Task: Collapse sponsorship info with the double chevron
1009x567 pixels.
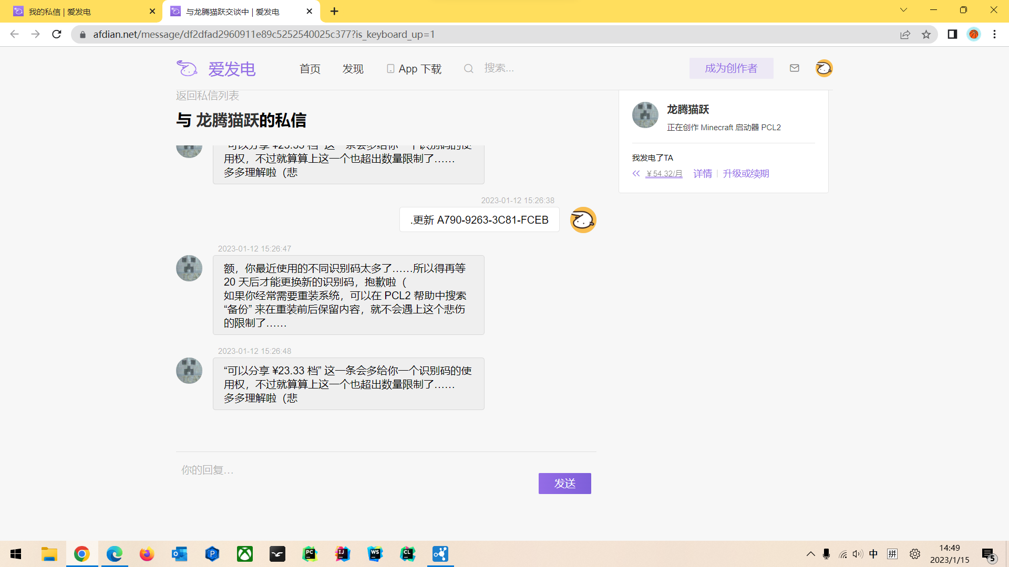Action: (636, 173)
